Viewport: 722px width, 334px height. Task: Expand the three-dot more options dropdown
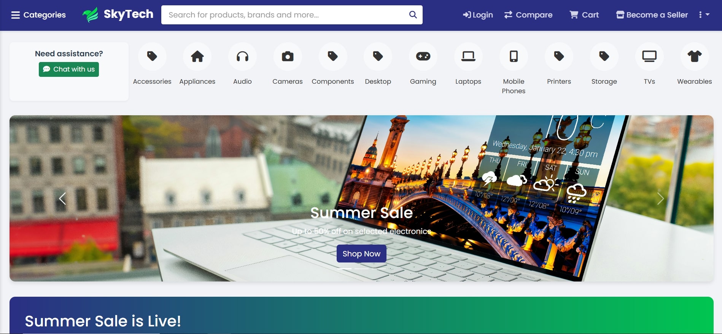704,15
